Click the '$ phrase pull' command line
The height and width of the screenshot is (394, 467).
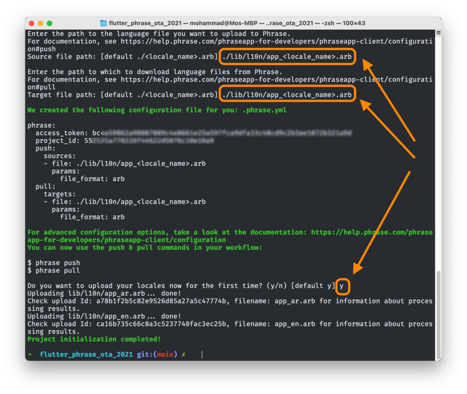pos(54,270)
